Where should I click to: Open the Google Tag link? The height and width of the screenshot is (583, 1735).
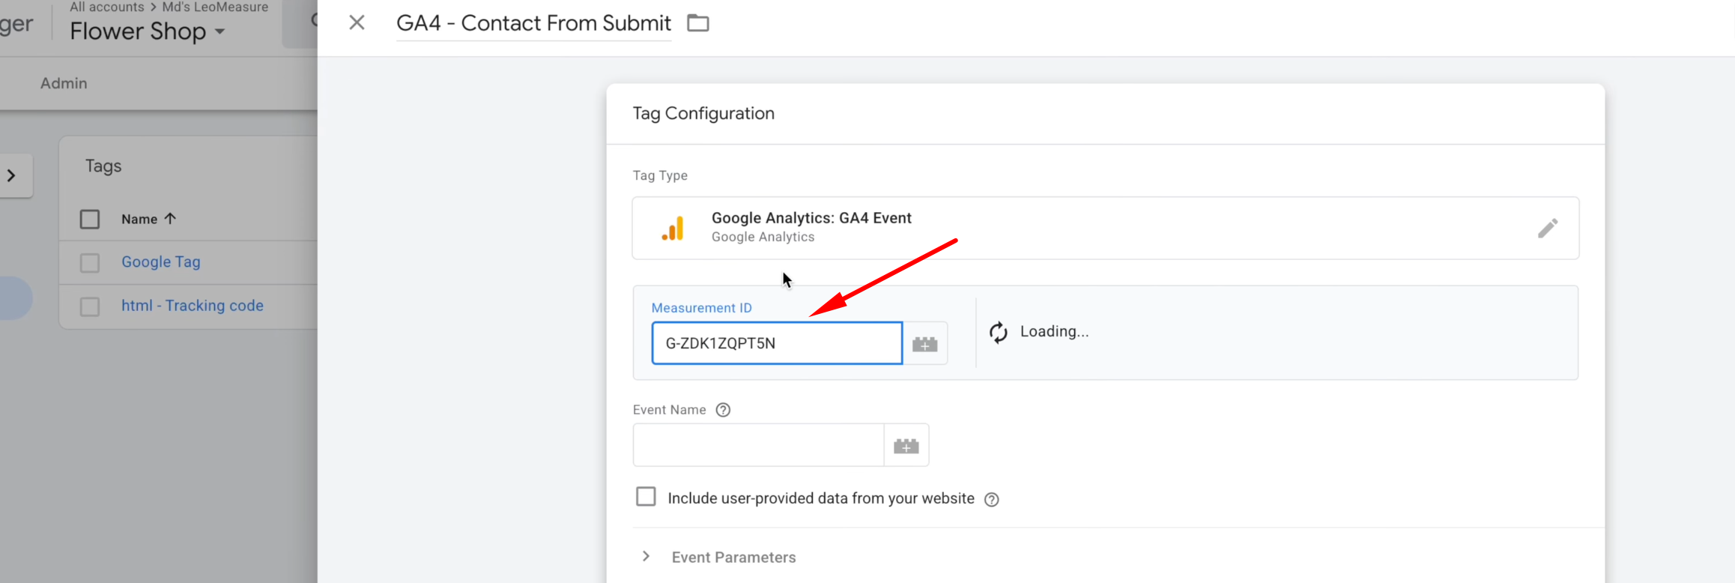(161, 262)
